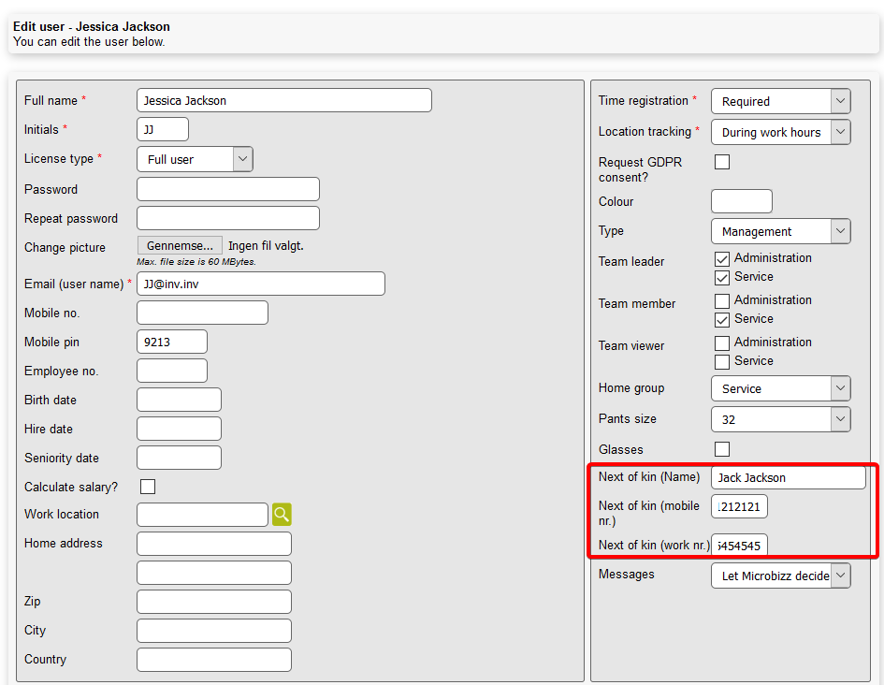
Task: Expand the Time registration dropdown
Action: 780,101
